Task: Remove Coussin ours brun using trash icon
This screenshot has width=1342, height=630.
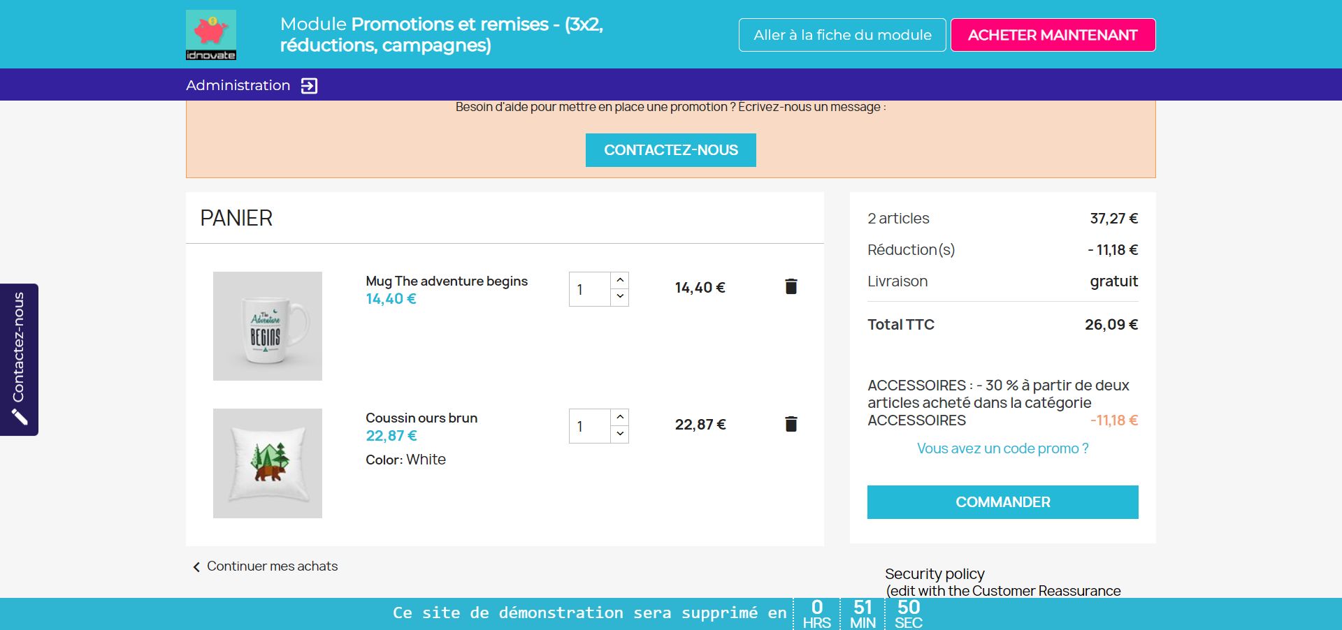Action: click(791, 424)
